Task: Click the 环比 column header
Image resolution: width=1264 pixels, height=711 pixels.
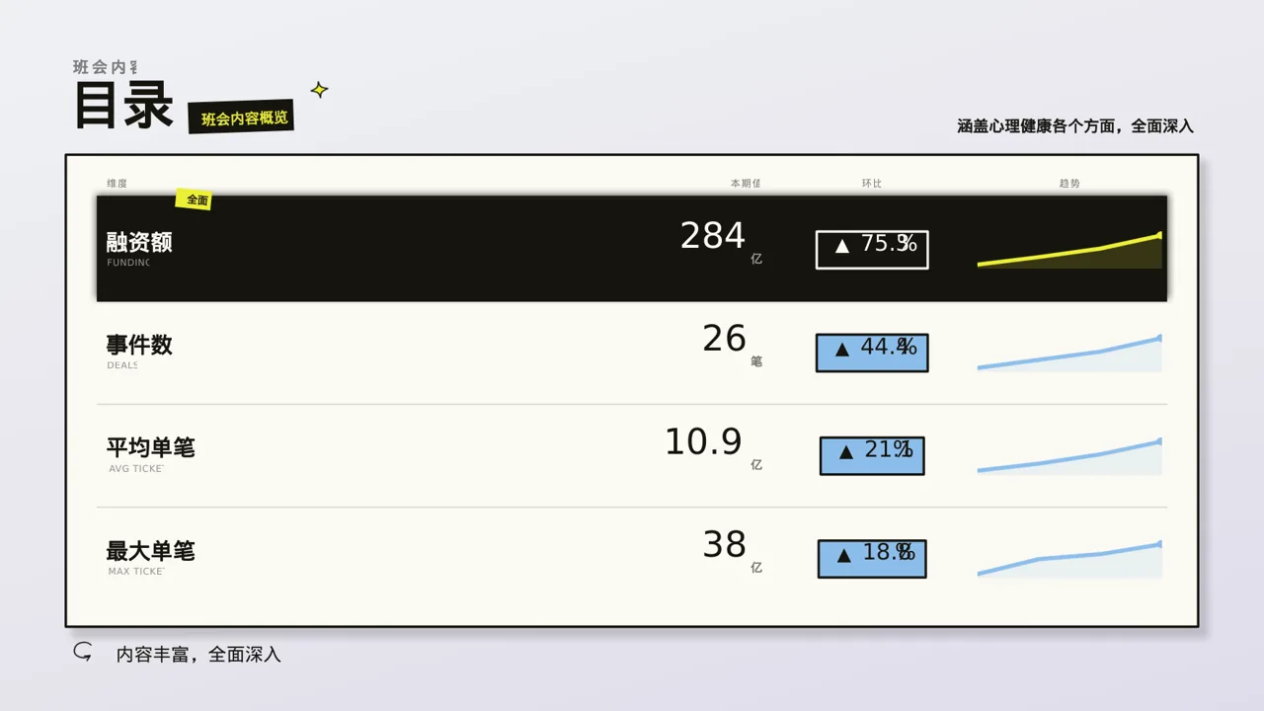Action: pos(872,184)
